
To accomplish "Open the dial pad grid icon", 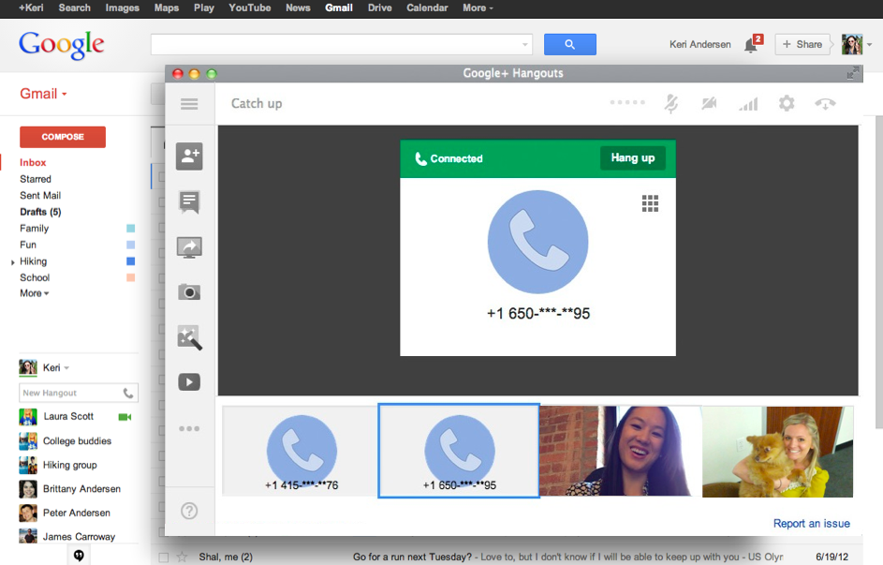I will [x=650, y=203].
